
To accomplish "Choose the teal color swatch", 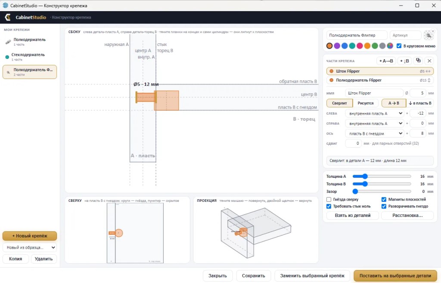I will point(352,46).
